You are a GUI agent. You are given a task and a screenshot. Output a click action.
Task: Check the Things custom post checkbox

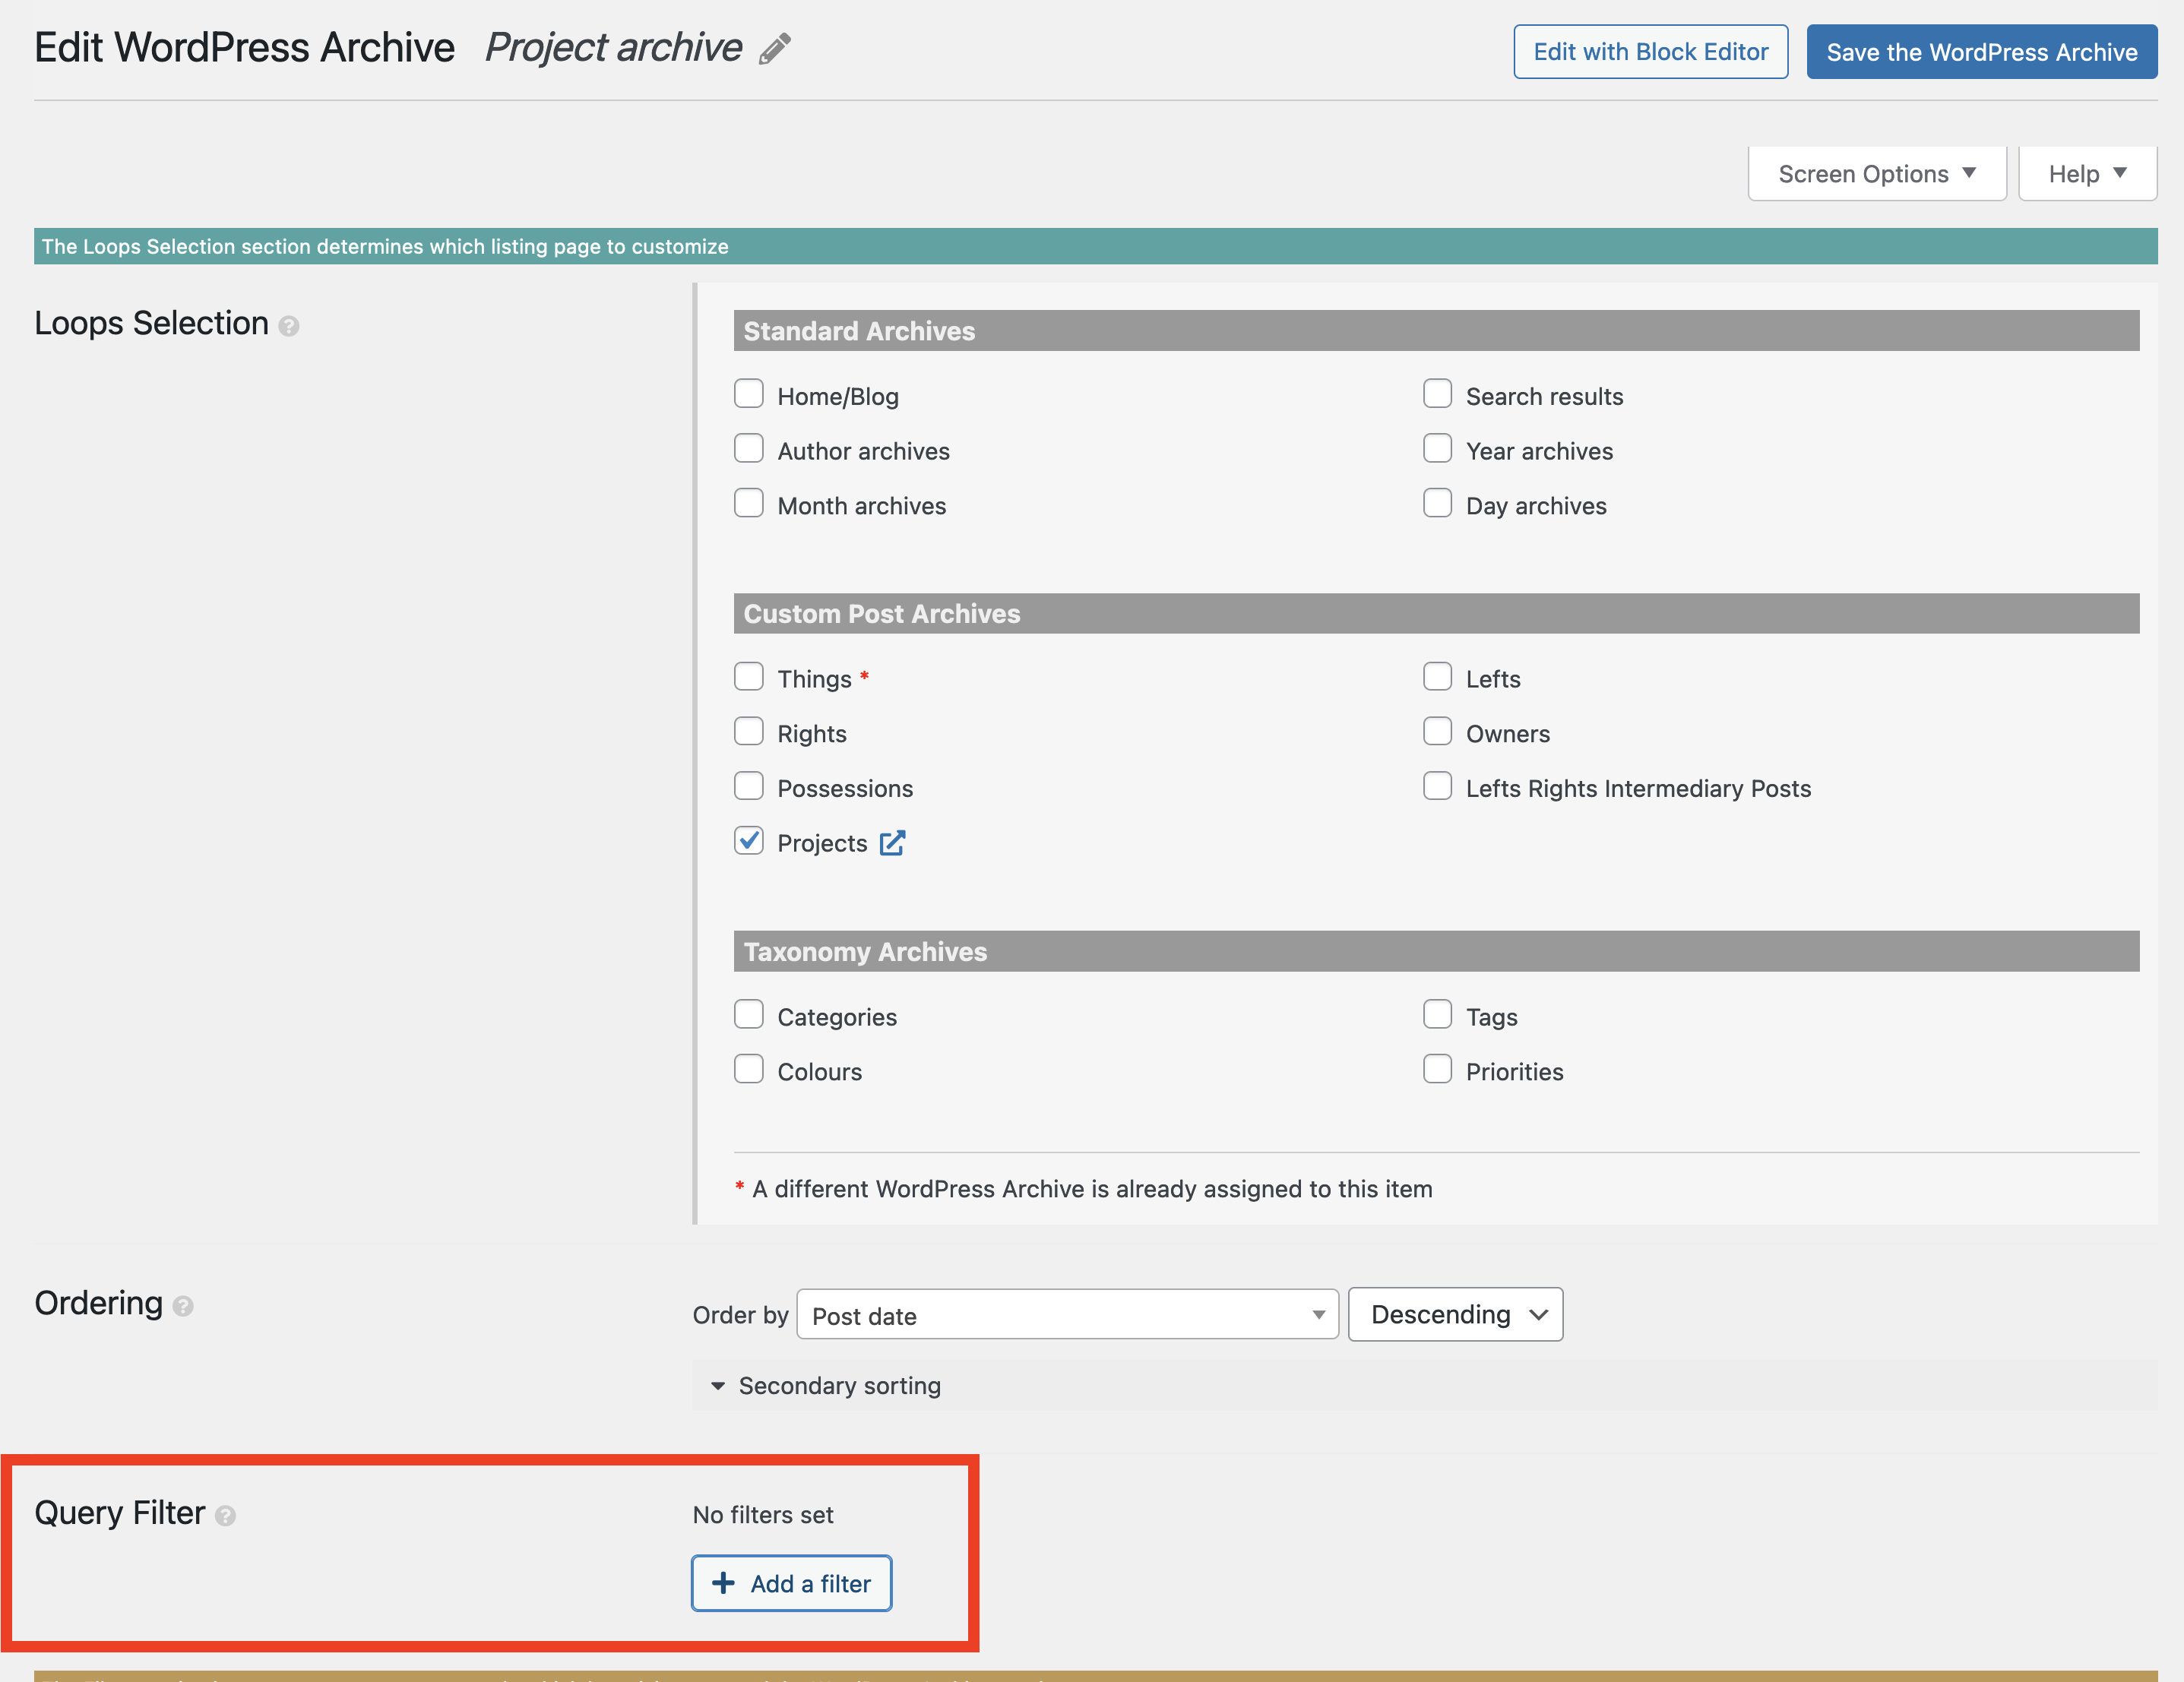click(x=749, y=677)
